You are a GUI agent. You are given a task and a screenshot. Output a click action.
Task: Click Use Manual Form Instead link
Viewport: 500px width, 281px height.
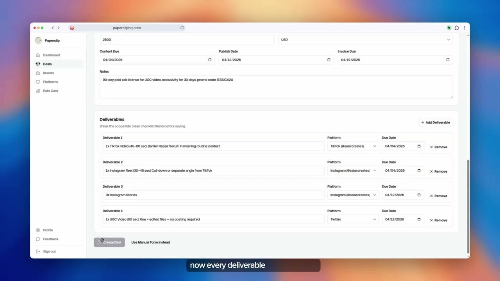pyautogui.click(x=150, y=242)
